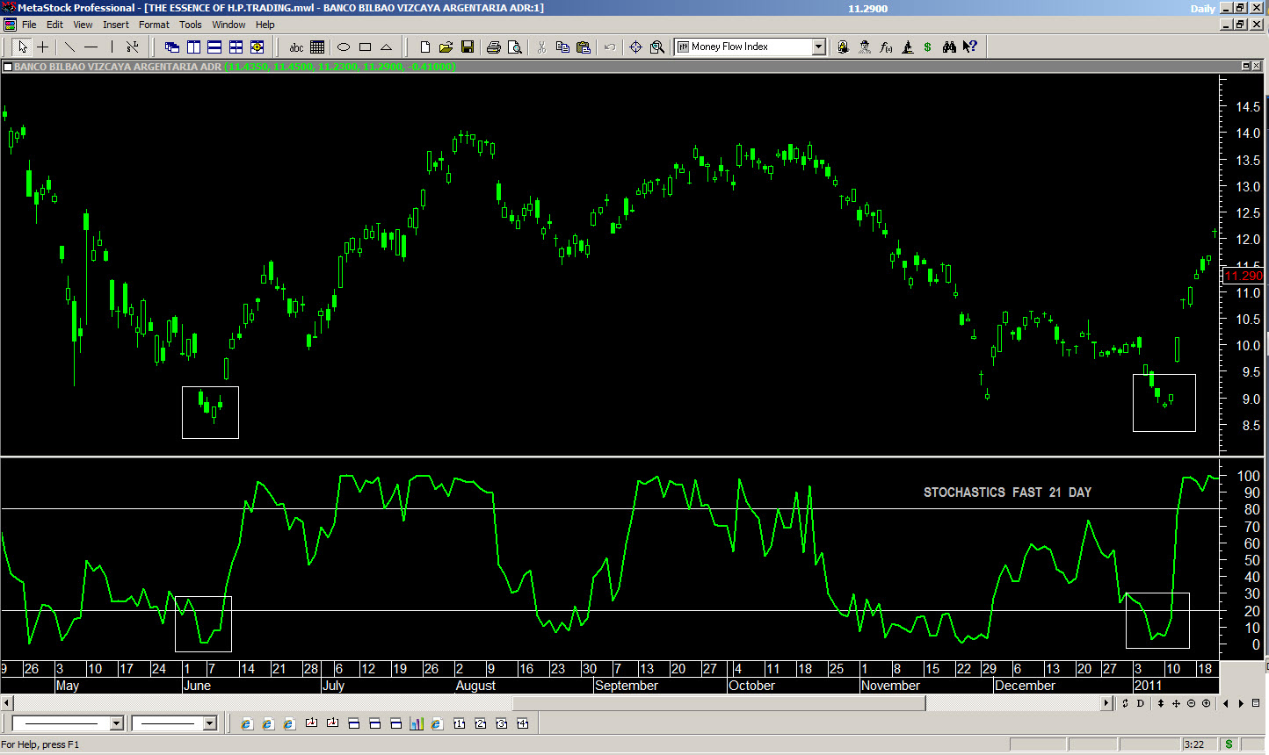Click the green dollar sign icon
1269x755 pixels.
tap(928, 47)
